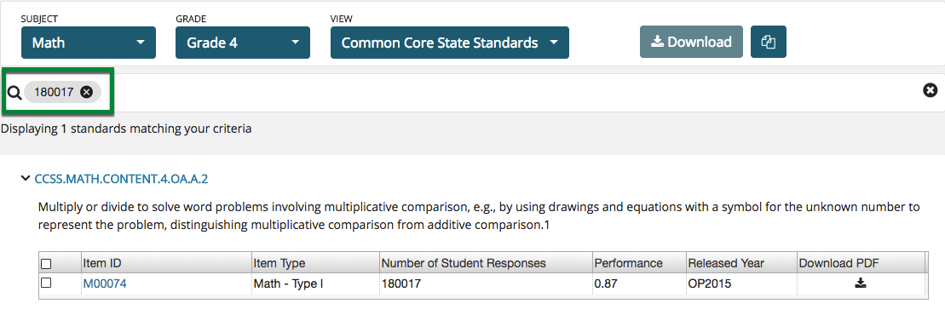Click the magnifying glass search icon

(14, 92)
